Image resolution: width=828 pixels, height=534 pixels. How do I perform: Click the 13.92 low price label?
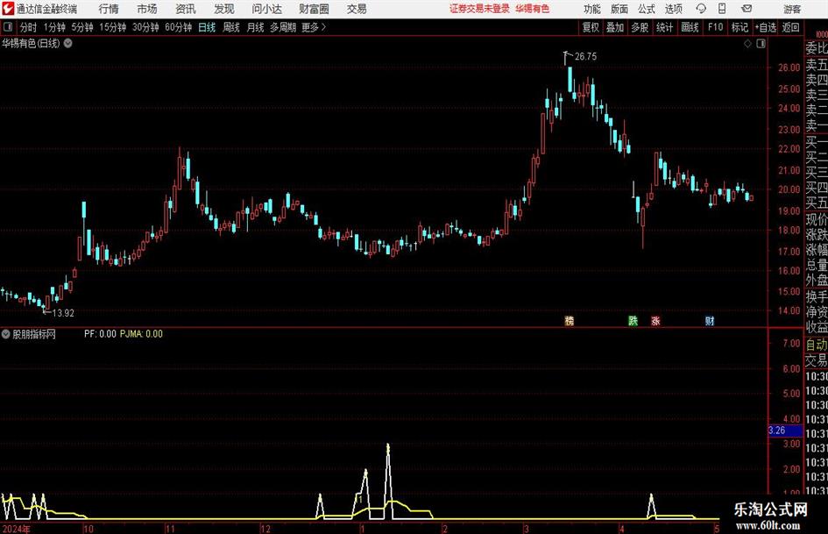pos(63,313)
